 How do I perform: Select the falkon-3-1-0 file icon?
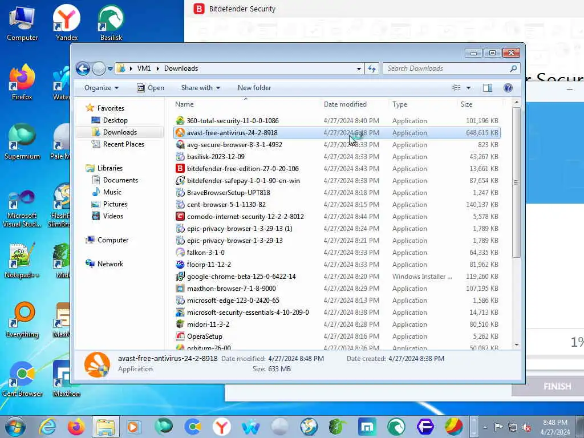coord(180,253)
